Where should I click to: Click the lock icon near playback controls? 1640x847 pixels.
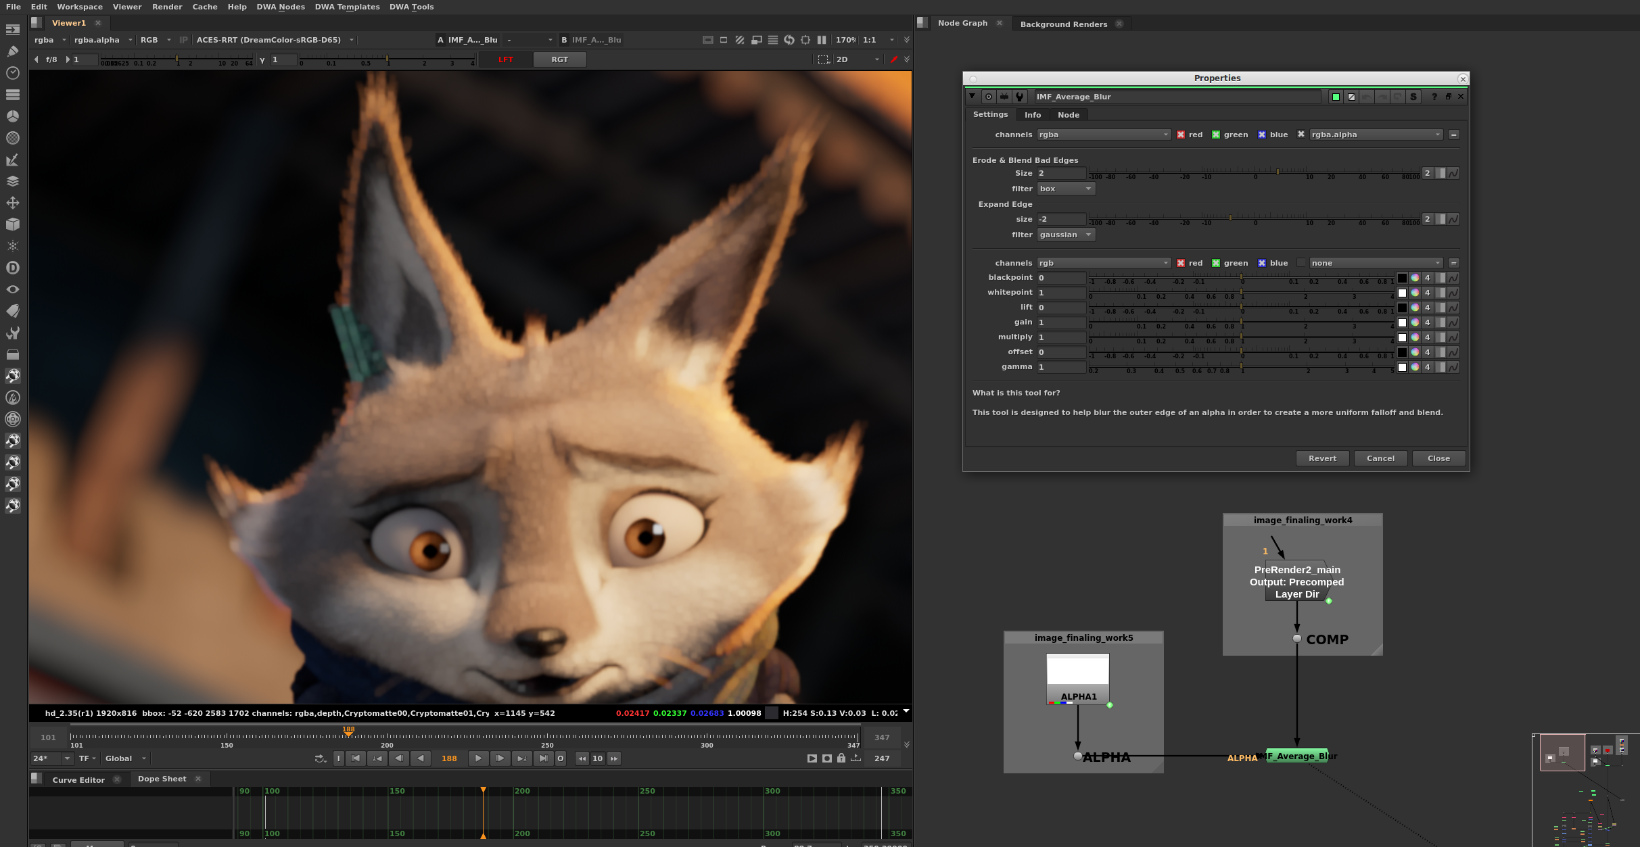(x=841, y=758)
